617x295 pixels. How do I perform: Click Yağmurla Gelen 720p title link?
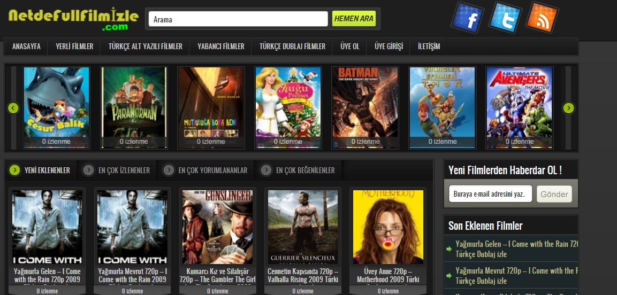(x=47, y=275)
